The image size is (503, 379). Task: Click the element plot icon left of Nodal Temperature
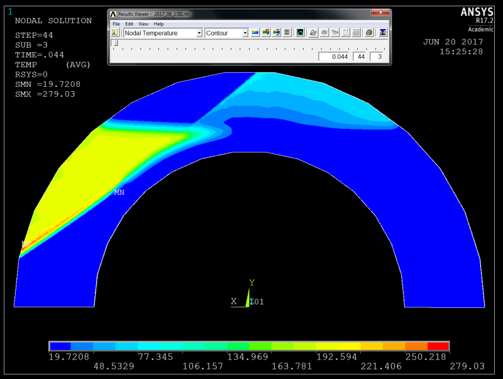115,33
